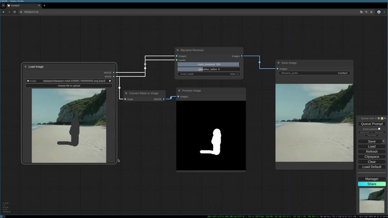Open a new browser tab
Image resolution: width=388 pixels, height=218 pixels.
pyautogui.click(x=45, y=5)
